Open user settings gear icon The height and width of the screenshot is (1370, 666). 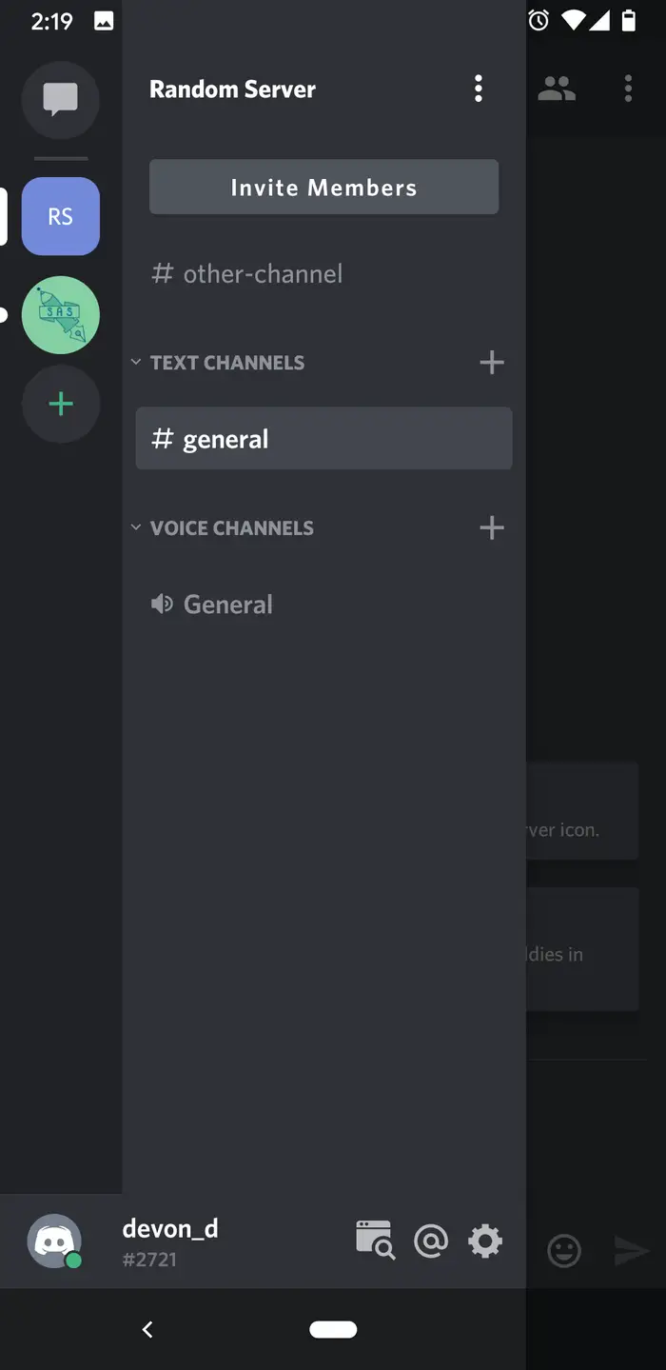point(485,1241)
